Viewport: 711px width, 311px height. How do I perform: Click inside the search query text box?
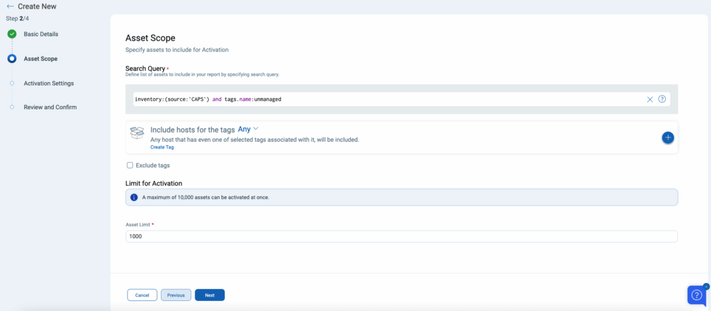(385, 99)
